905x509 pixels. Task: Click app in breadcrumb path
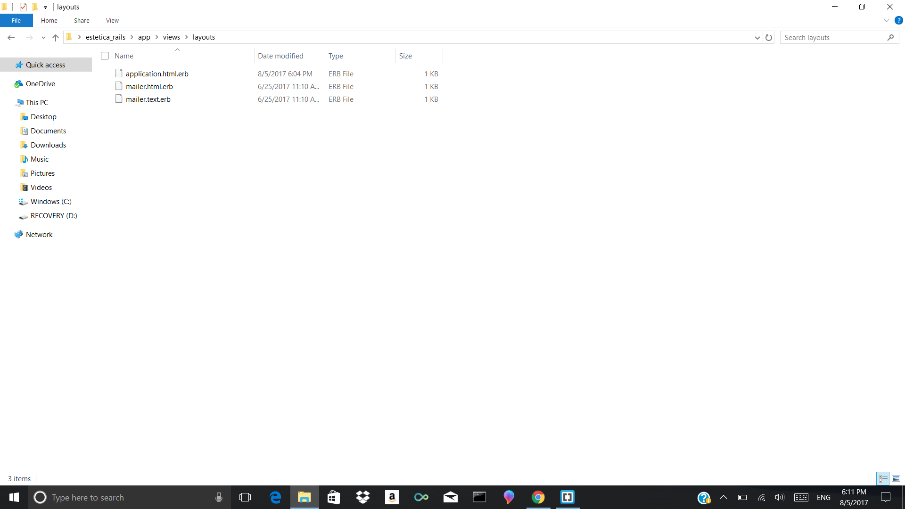144,37
